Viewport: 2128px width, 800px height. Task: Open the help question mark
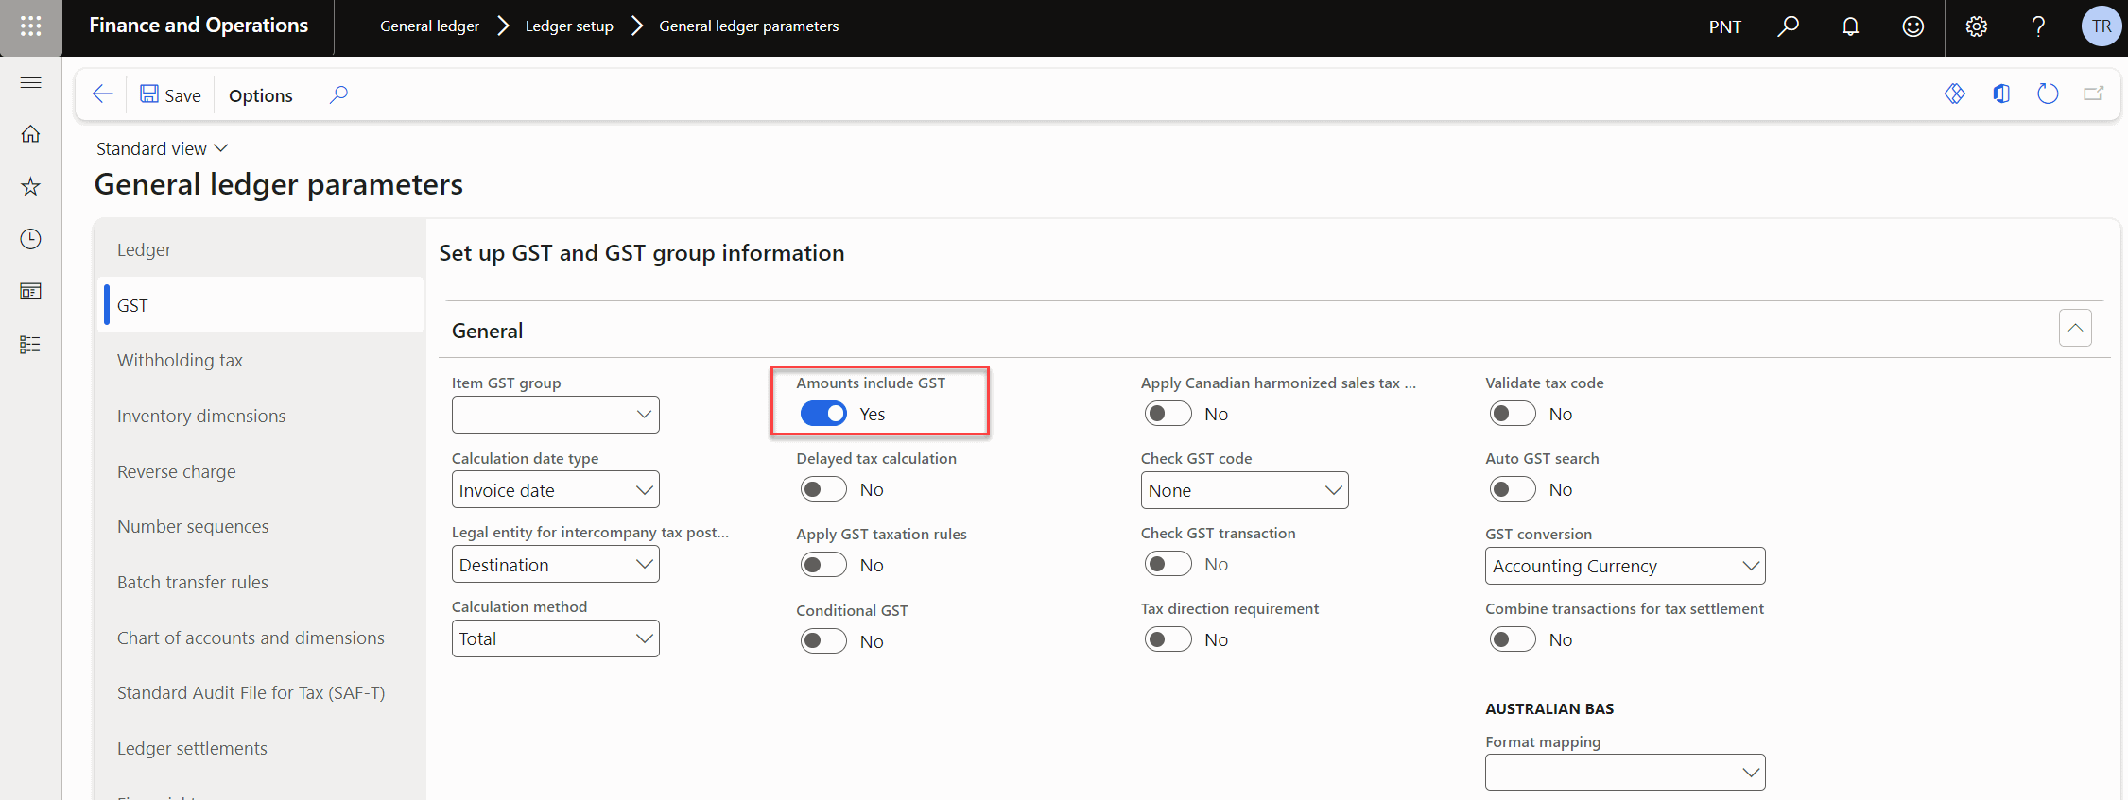[2038, 26]
